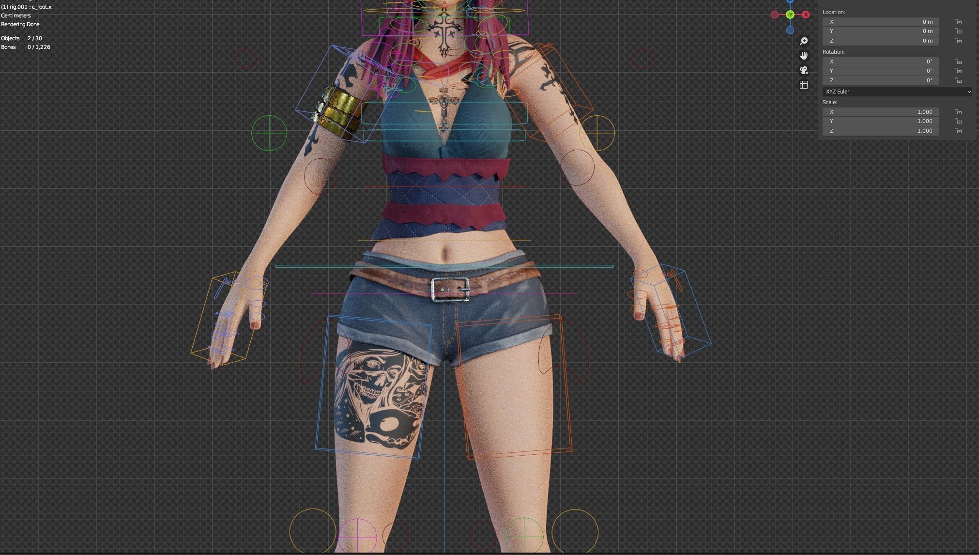Toggle the camera view icon
The height and width of the screenshot is (555, 979).
click(x=804, y=70)
